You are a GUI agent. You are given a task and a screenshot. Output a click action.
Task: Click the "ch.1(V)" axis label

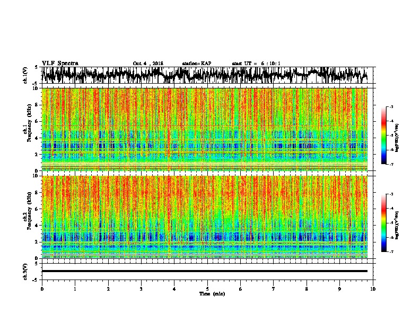click(x=25, y=75)
